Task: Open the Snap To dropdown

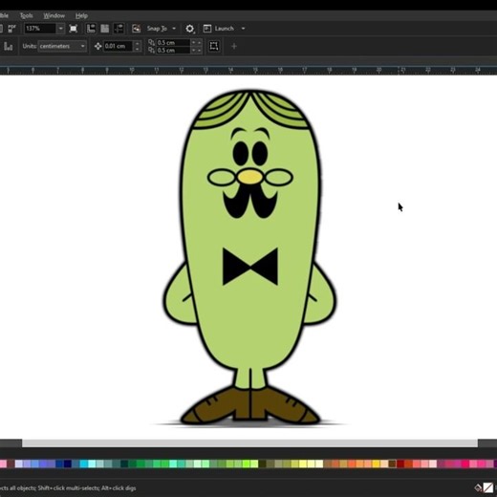Action: pyautogui.click(x=162, y=29)
